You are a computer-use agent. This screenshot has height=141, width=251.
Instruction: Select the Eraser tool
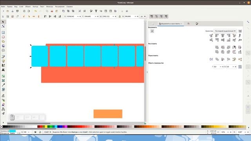click(x=3, y=105)
